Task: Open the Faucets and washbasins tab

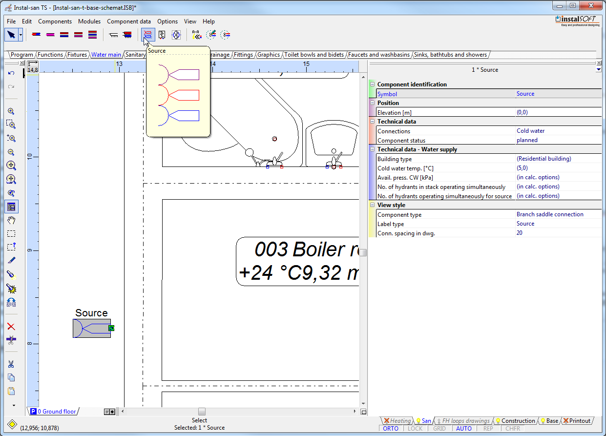Action: (x=379, y=55)
